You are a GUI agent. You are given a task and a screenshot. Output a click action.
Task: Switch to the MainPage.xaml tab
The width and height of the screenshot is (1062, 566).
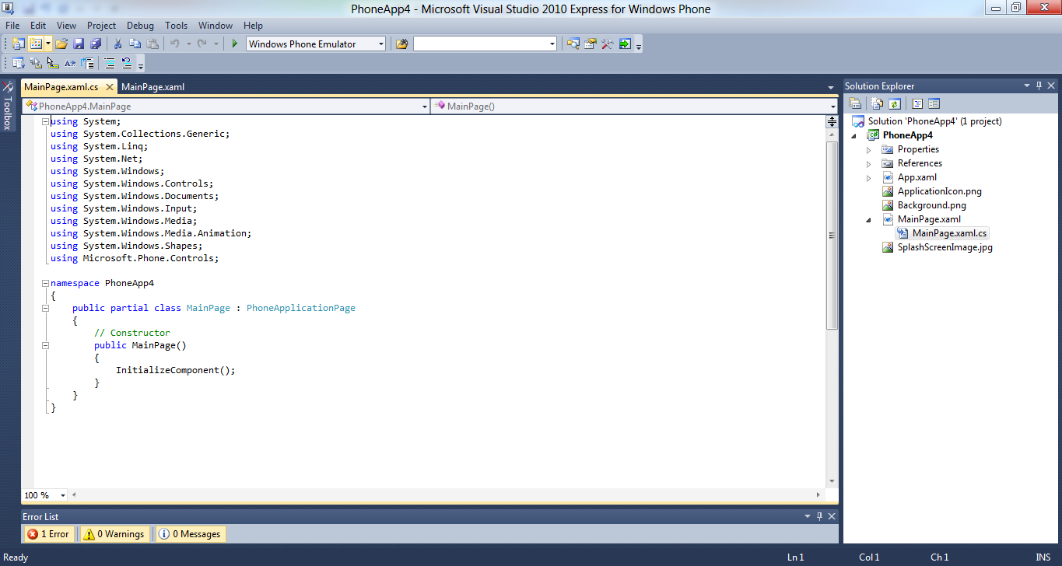153,87
